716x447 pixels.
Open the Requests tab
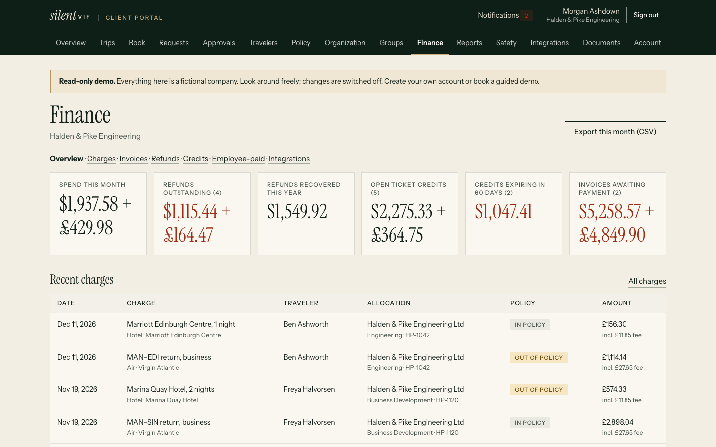point(174,43)
